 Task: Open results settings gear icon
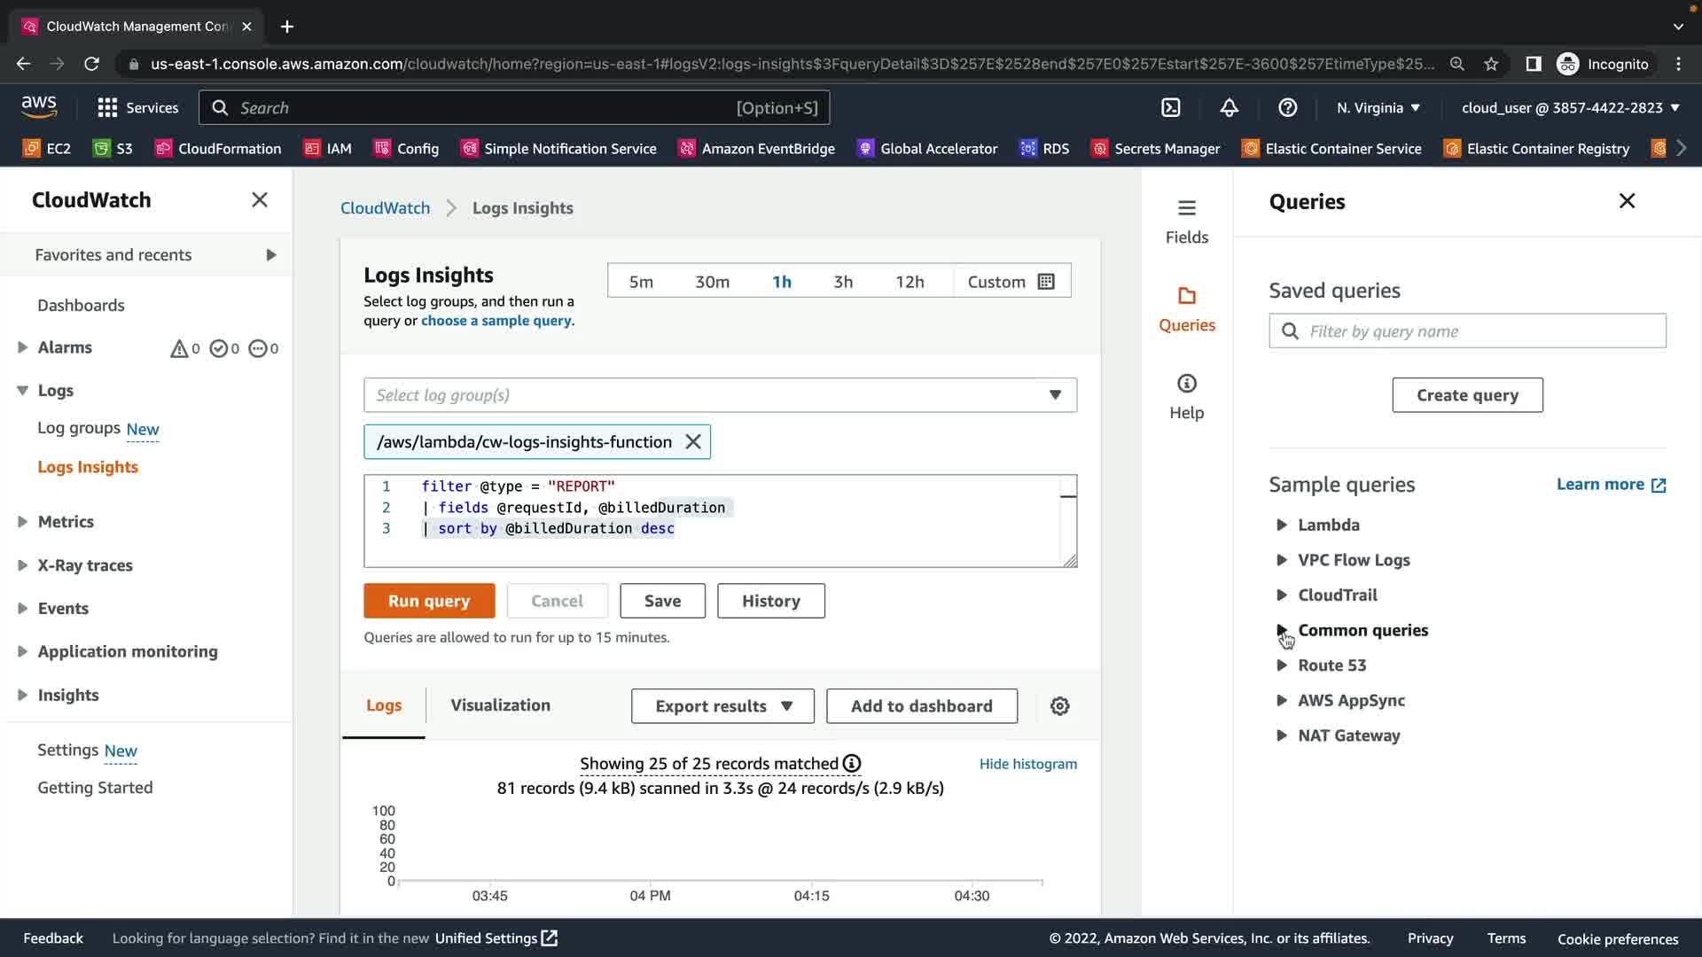(x=1059, y=706)
